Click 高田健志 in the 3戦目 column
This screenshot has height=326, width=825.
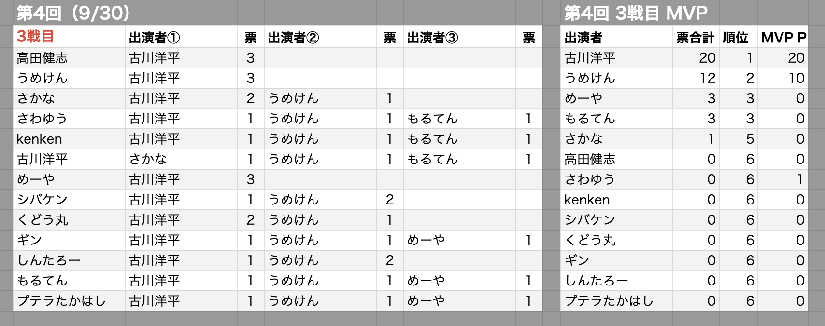point(43,58)
